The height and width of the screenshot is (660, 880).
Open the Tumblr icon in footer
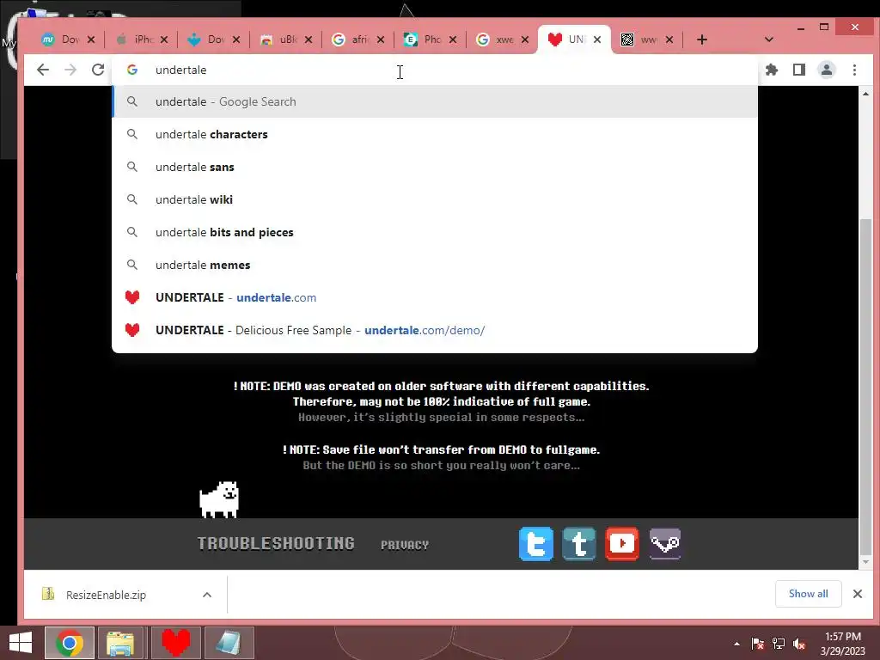click(578, 544)
